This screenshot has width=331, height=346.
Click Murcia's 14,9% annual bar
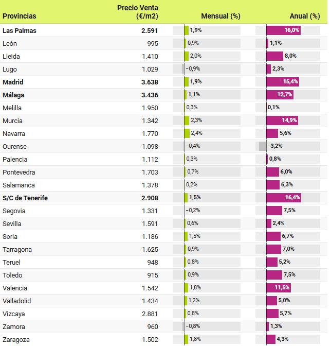tap(282, 120)
